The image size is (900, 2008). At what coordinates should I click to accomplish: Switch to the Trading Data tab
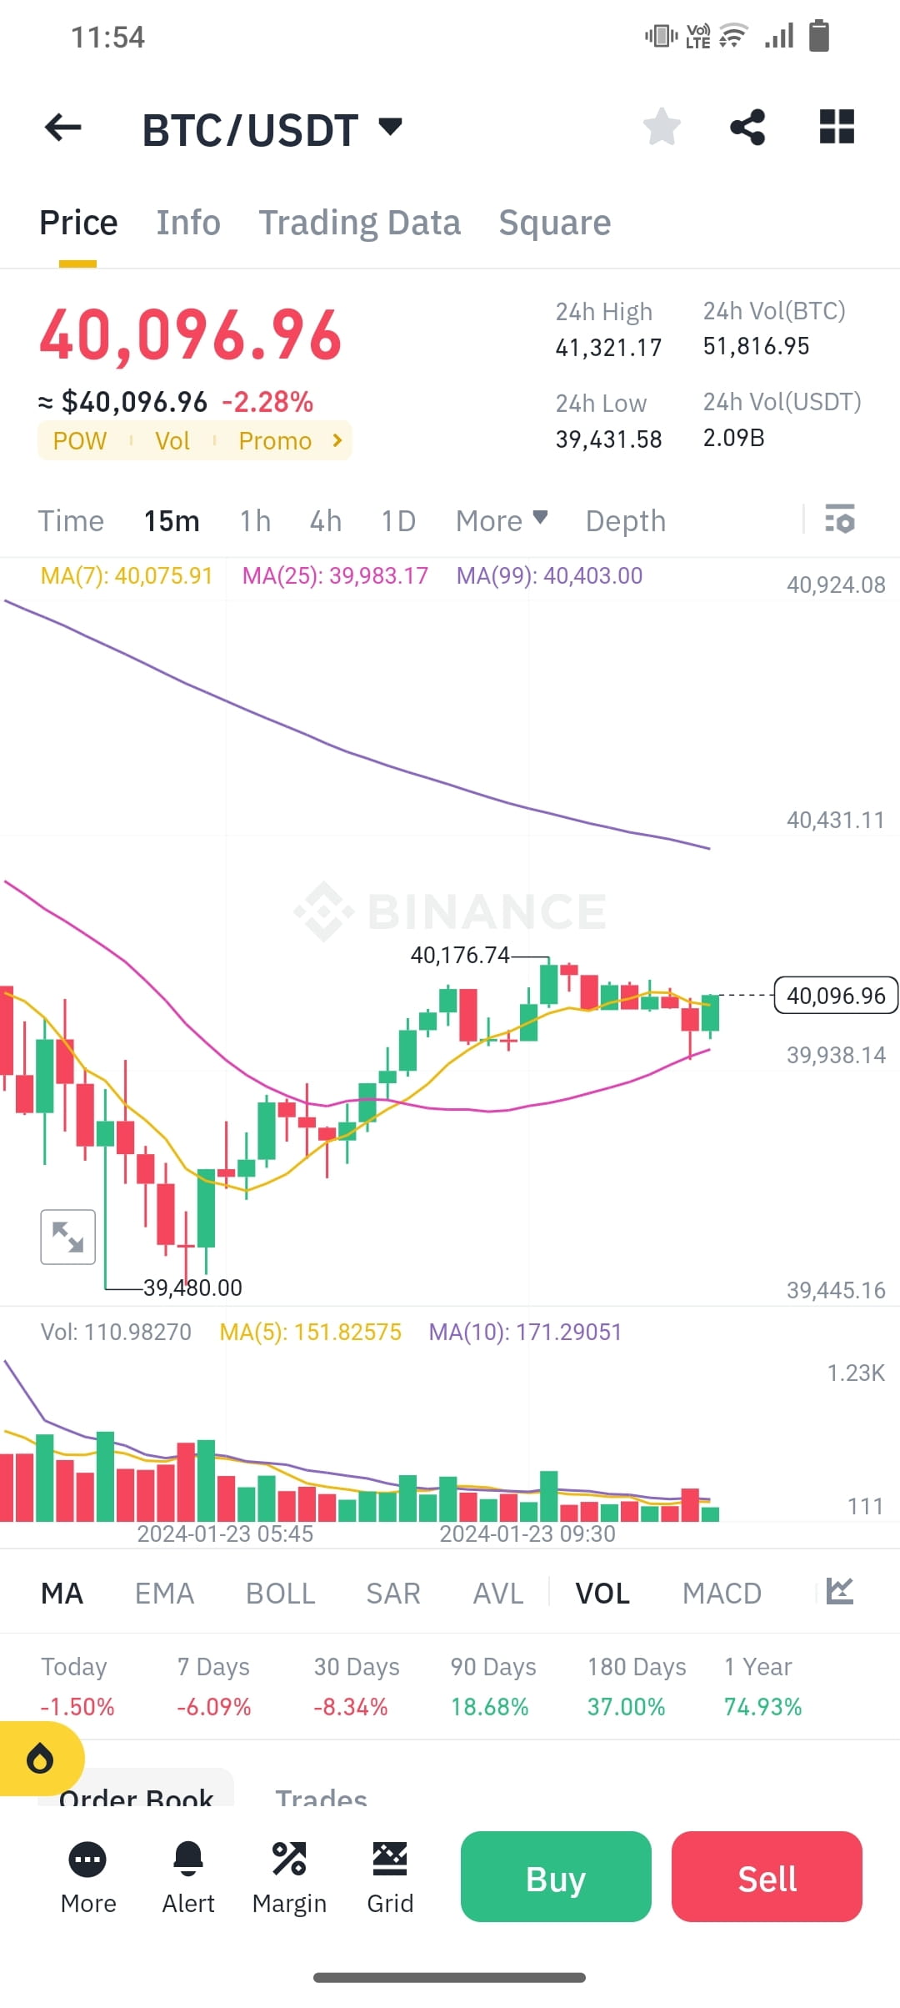360,222
